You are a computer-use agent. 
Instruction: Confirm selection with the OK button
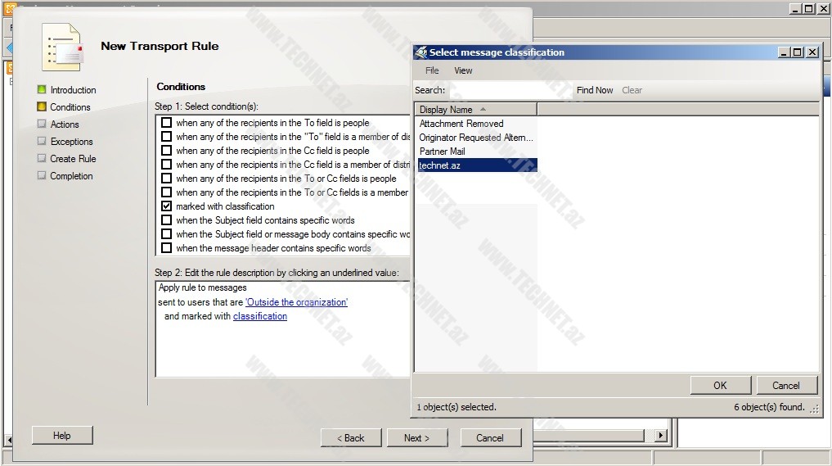(719, 386)
